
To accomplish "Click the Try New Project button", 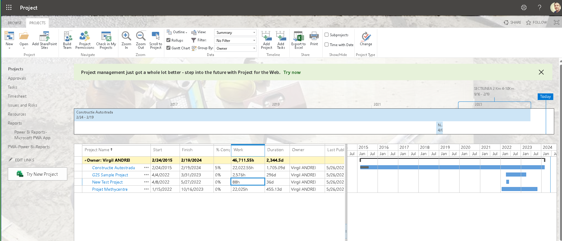I will click(x=38, y=174).
